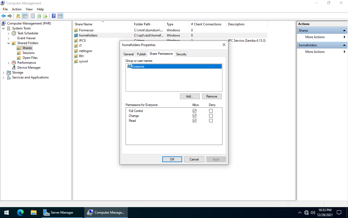The image size is (348, 218).
Task: Open More Actions for homefolders
Action: click(315, 52)
